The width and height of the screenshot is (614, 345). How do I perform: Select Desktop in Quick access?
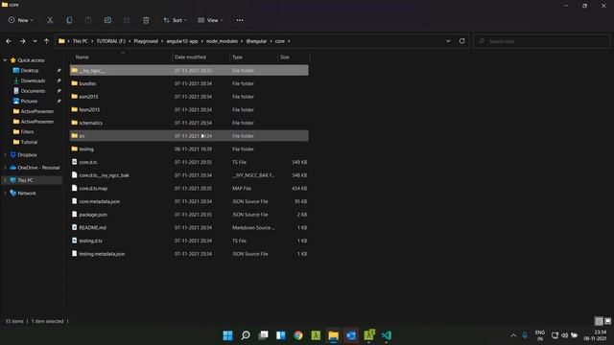(30, 70)
